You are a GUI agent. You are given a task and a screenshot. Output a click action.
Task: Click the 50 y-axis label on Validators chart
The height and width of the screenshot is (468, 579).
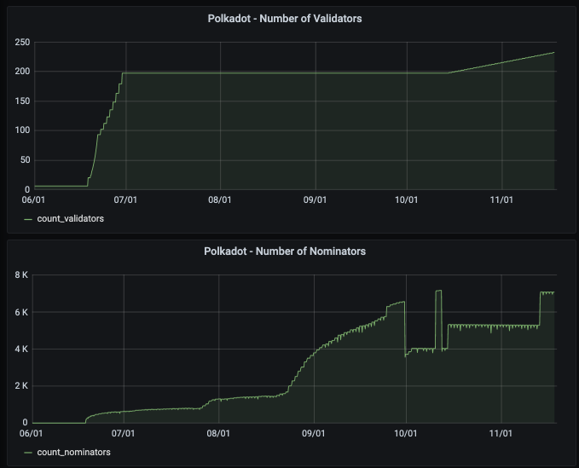25,160
